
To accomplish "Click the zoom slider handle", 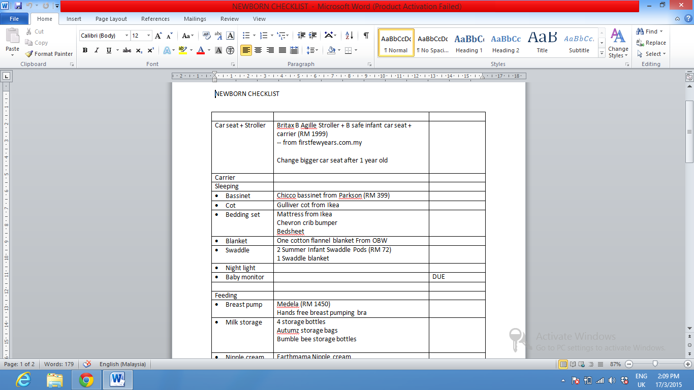I will [x=655, y=364].
